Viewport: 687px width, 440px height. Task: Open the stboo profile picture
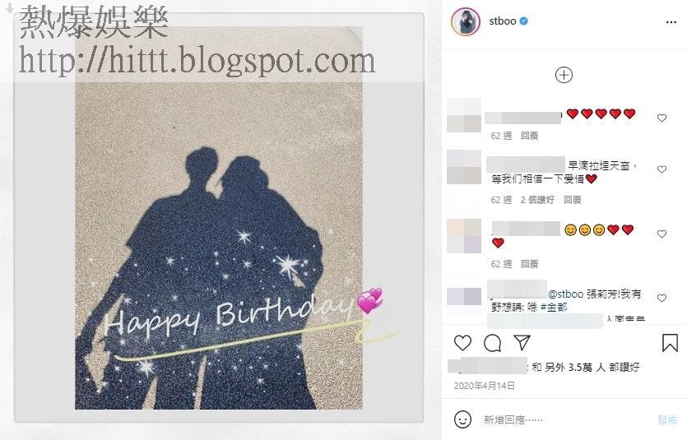[466, 21]
